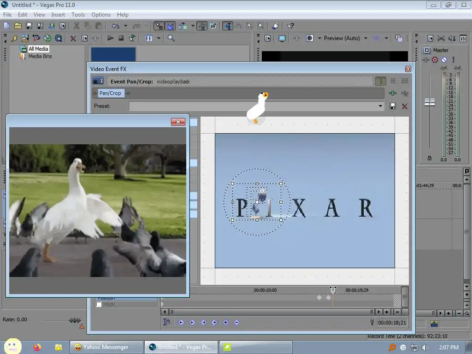Mute the Master bus
Viewport: 472px width, 354px height.
(x=444, y=59)
